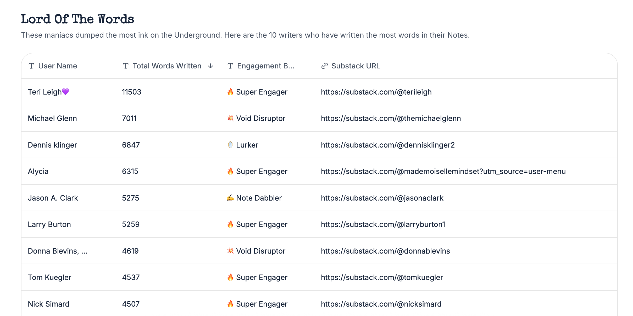633x316 pixels.
Task: Click the name Tom Kuegler
Action: tap(49, 277)
